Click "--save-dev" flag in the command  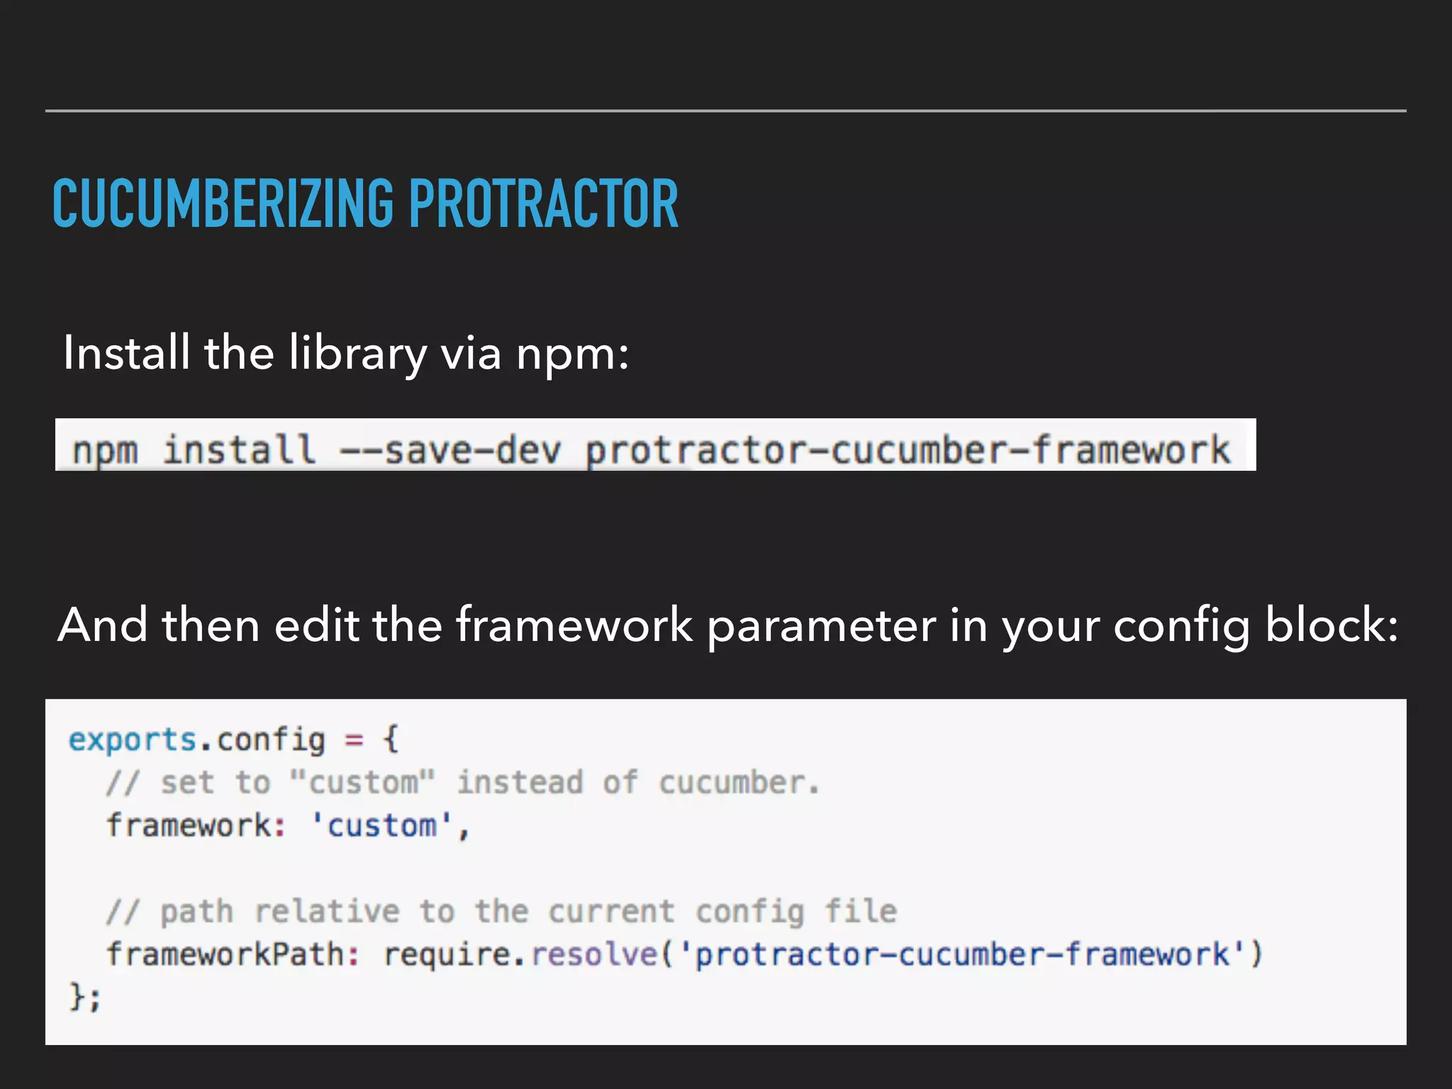pyautogui.click(x=450, y=450)
